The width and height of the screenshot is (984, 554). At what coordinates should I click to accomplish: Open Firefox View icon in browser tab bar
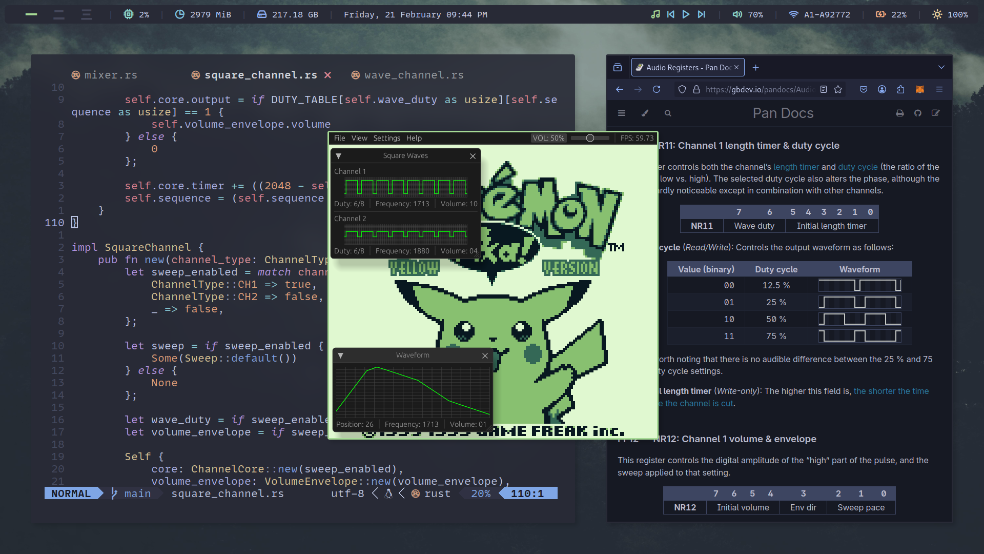click(x=618, y=68)
